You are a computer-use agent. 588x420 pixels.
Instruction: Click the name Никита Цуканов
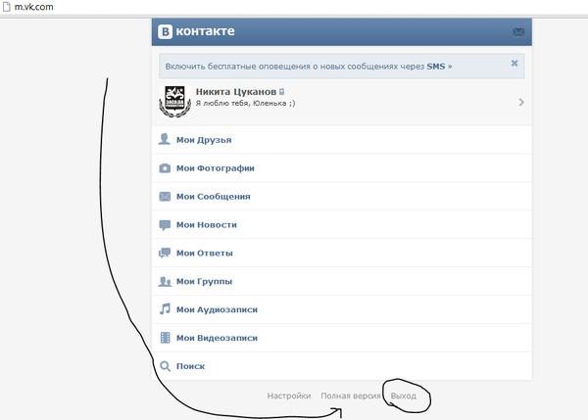click(236, 92)
